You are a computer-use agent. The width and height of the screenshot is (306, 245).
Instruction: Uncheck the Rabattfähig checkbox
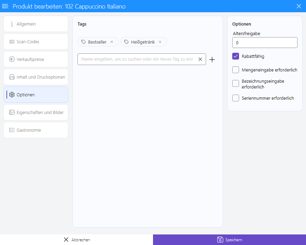(236, 56)
